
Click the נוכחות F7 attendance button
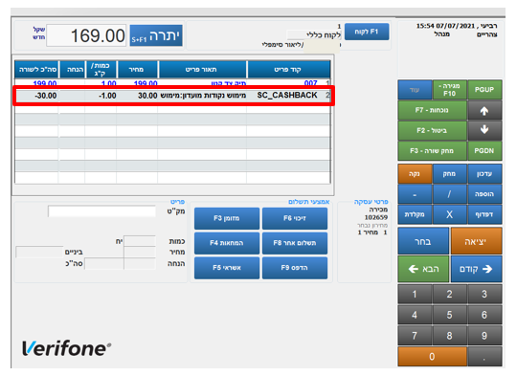tap(432, 110)
